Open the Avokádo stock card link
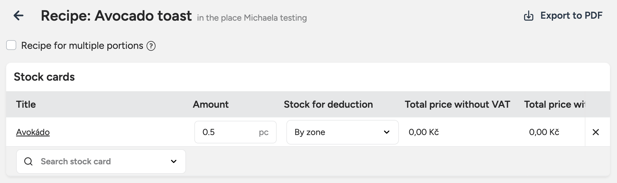 pos(33,132)
